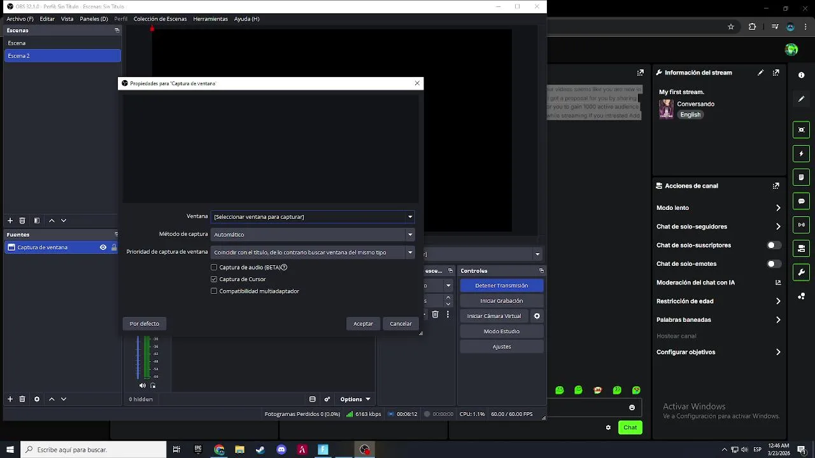The image size is (815, 458).
Task: Click pencil edit icon in Información del stream
Action: pyautogui.click(x=761, y=73)
